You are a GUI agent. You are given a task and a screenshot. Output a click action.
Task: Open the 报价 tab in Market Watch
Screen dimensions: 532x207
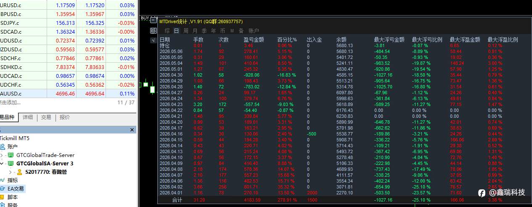pyautogui.click(x=65, y=117)
